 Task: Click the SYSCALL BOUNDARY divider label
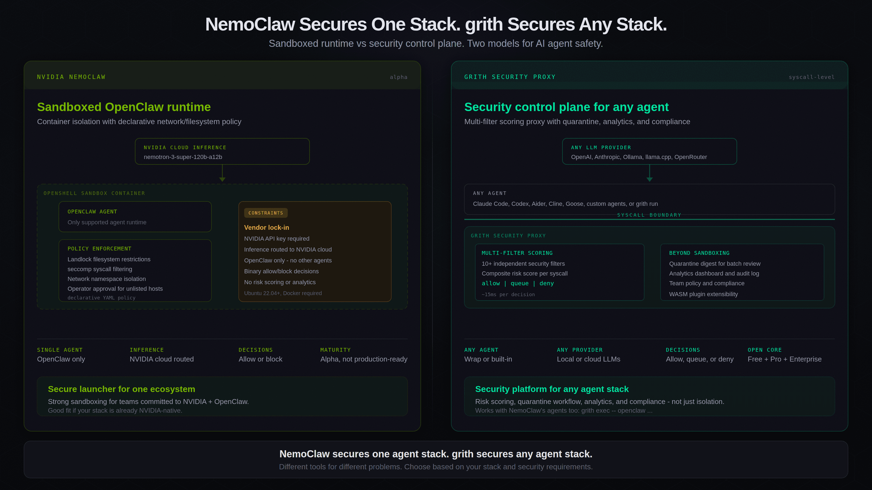coord(649,215)
